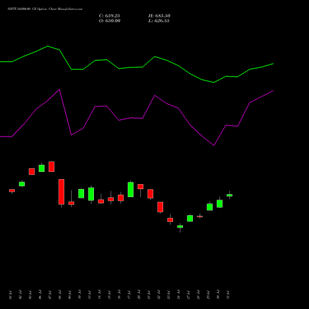Select the tall green candle for 17 Jul
The image size is (309, 309).
[x=130, y=189]
